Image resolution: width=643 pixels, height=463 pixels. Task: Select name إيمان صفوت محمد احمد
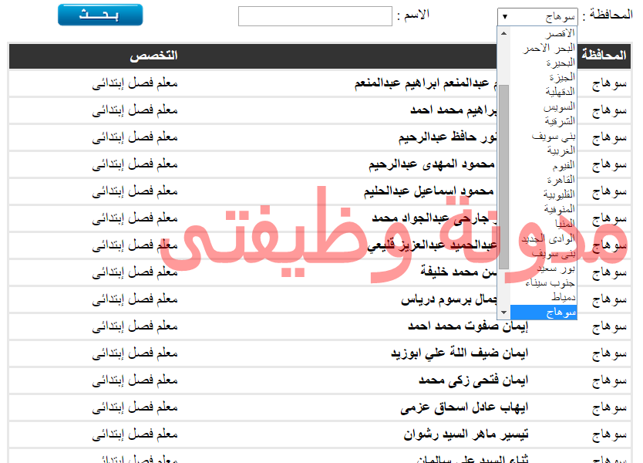[468, 326]
